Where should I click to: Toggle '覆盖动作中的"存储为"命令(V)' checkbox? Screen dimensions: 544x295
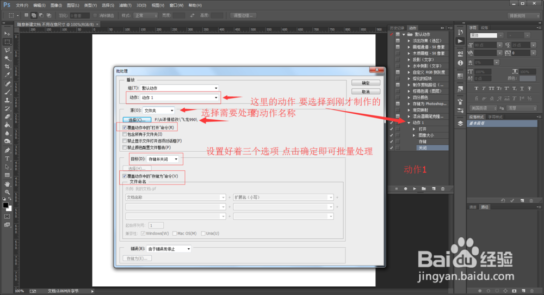coord(125,176)
